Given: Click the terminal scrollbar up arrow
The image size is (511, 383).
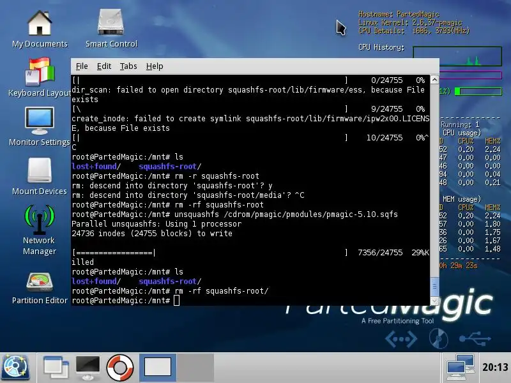Looking at the screenshot, I should point(434,79).
